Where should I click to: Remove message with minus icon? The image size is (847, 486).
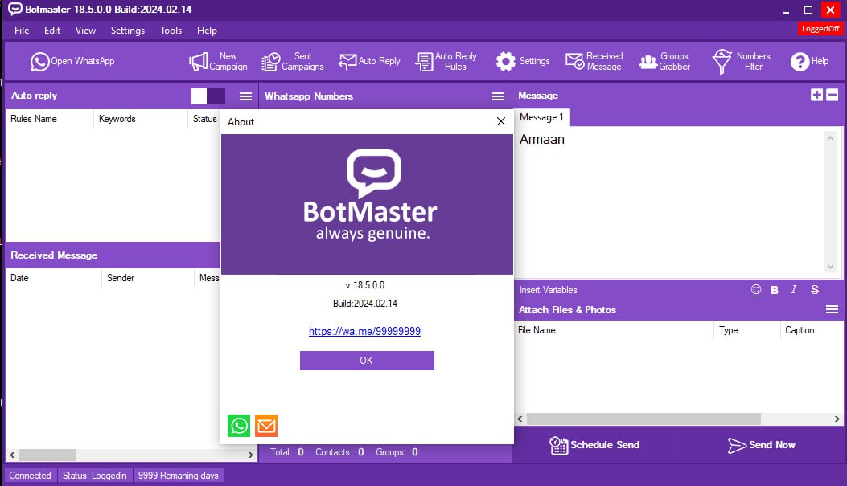pos(833,95)
